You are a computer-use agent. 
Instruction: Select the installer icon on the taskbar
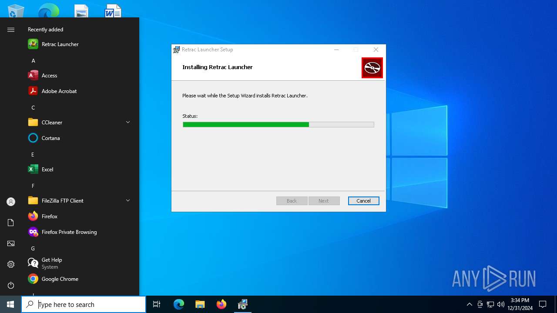pyautogui.click(x=243, y=304)
